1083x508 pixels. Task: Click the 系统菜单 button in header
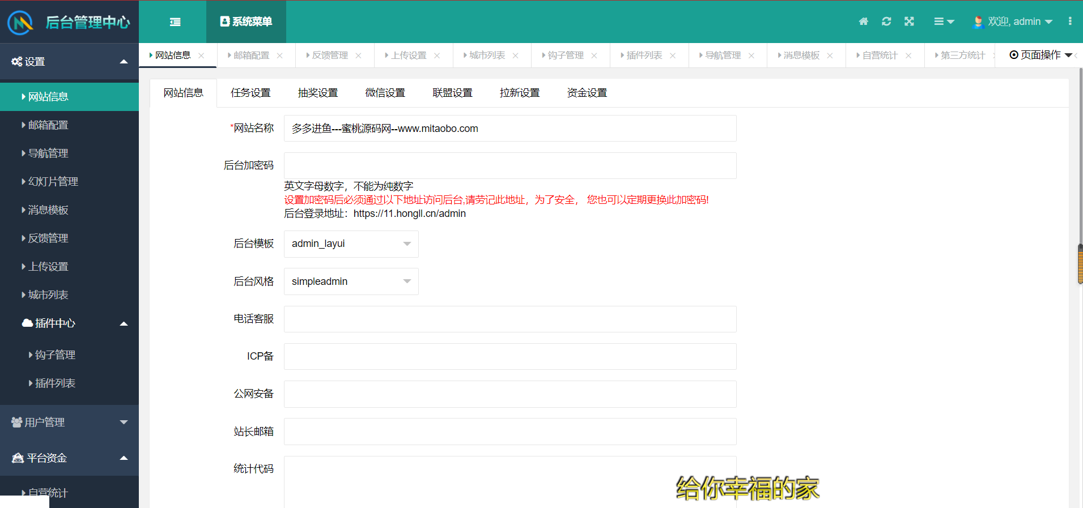(x=246, y=22)
